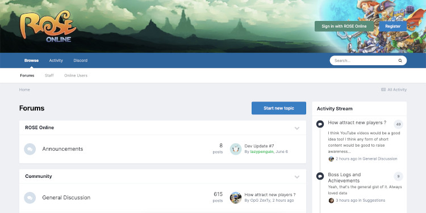The image size is (426, 213).
Task: Select the Forums sub-tab
Action: [27, 75]
